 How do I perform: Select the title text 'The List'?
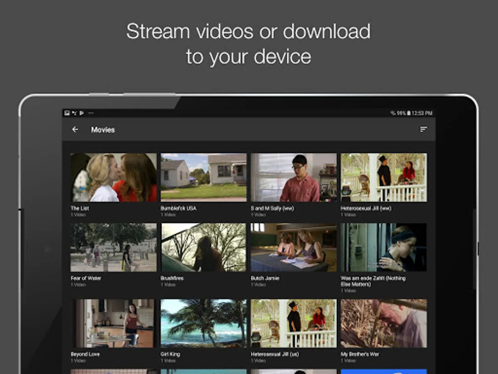[x=80, y=208]
